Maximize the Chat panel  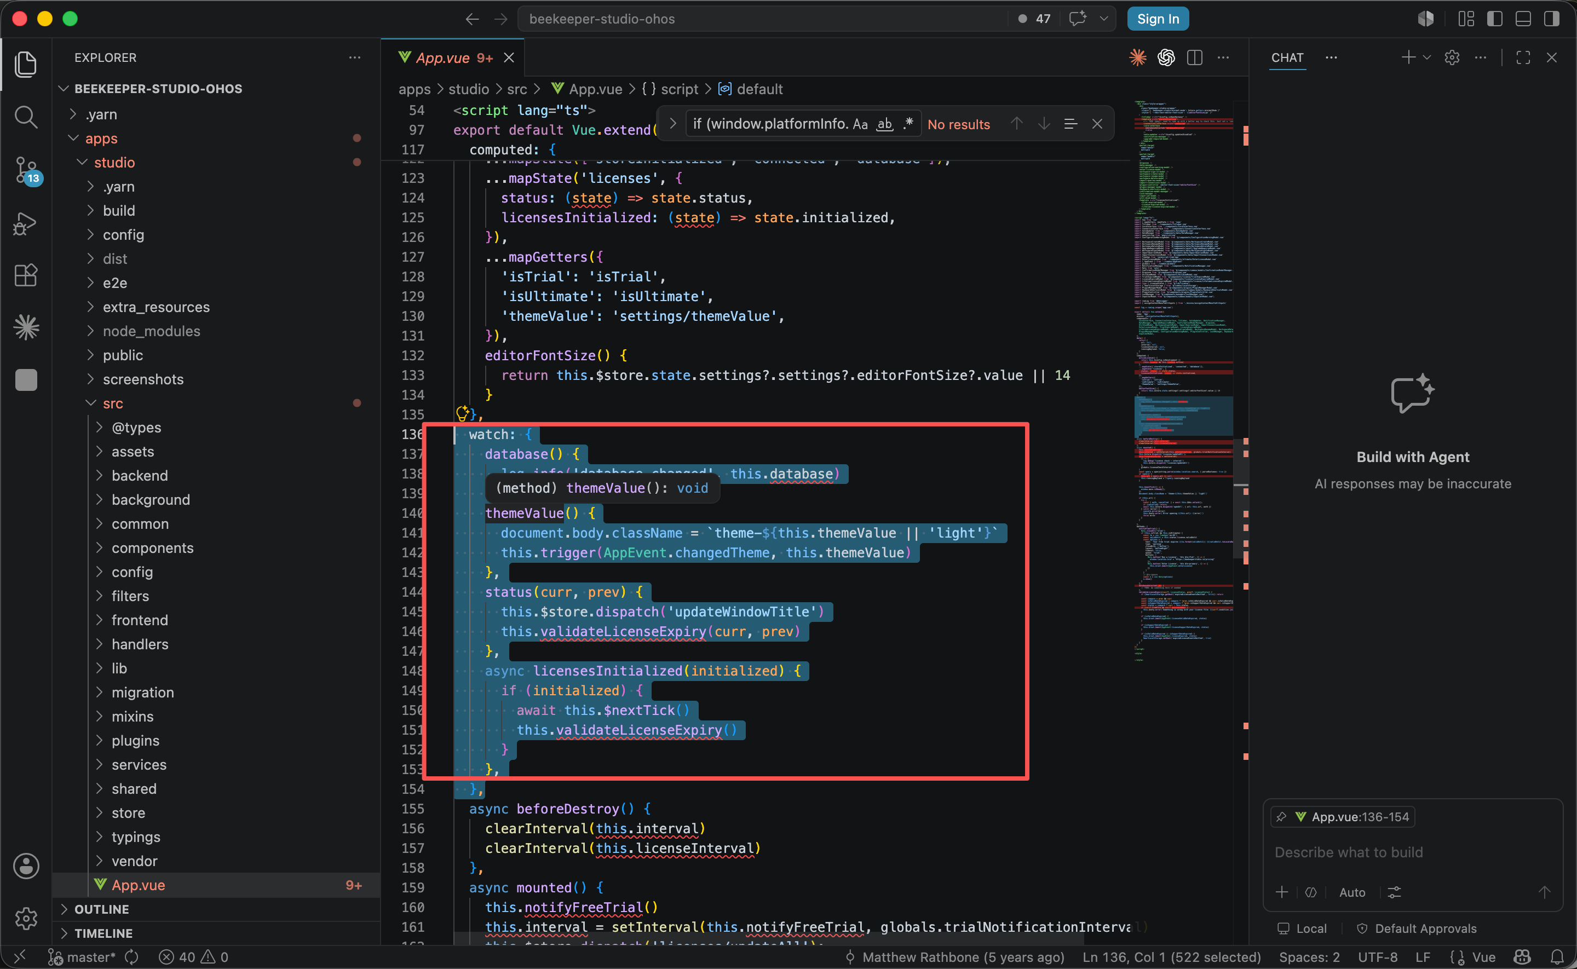pos(1523,57)
